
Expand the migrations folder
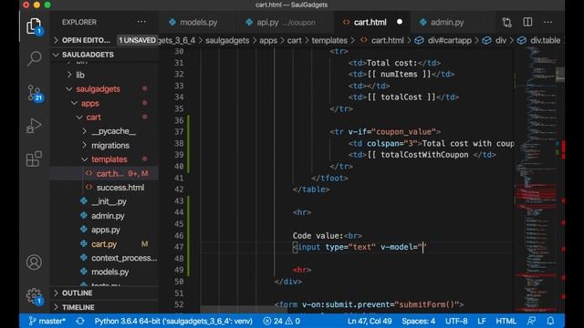(110, 146)
